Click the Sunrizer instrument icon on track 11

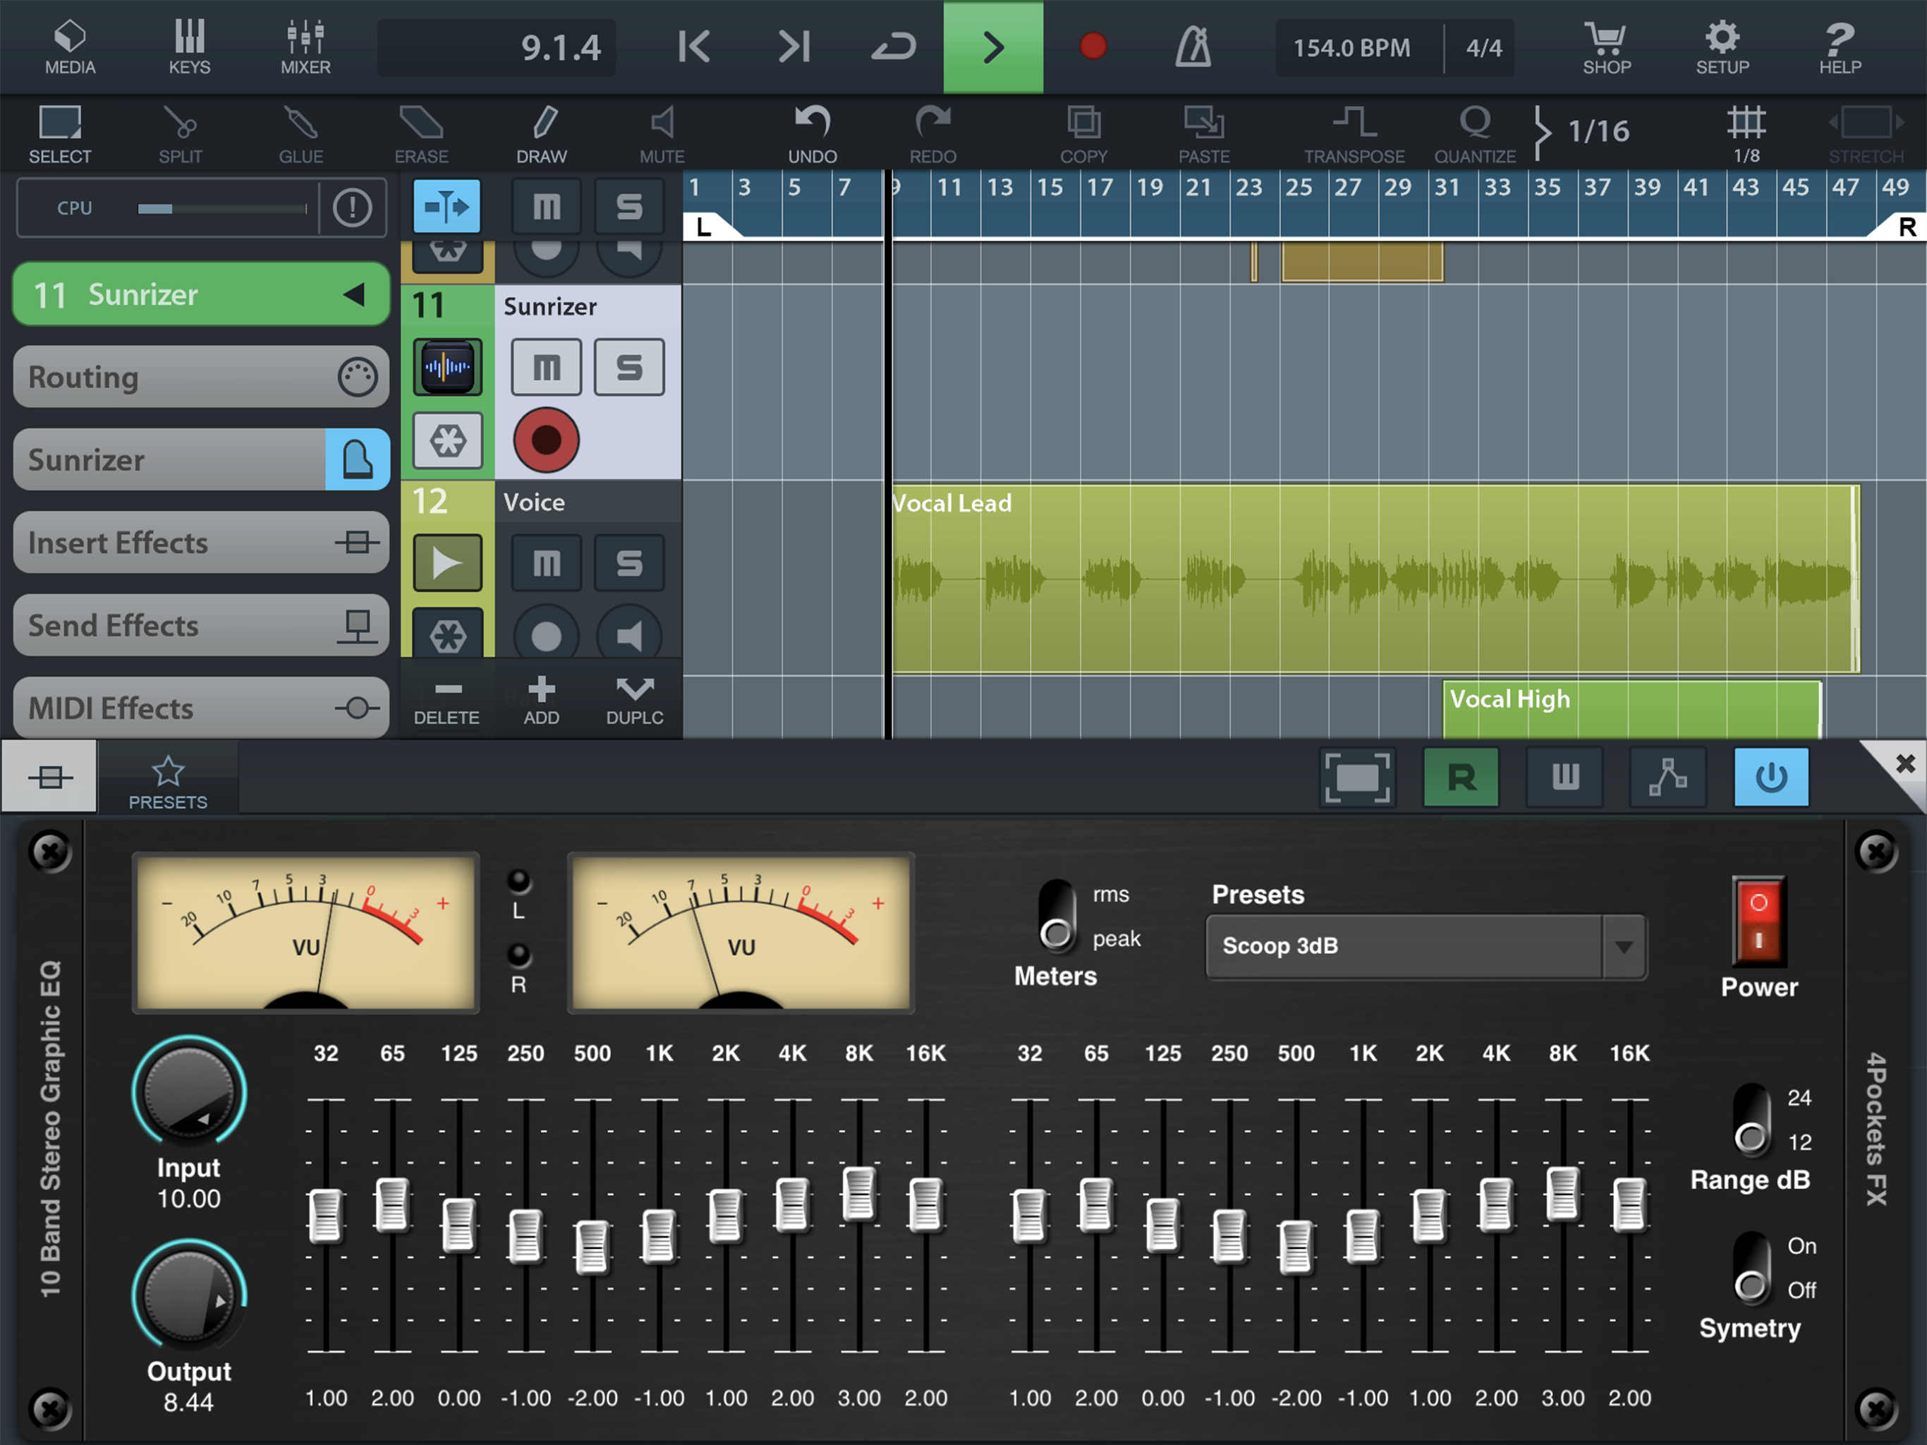pos(447,367)
